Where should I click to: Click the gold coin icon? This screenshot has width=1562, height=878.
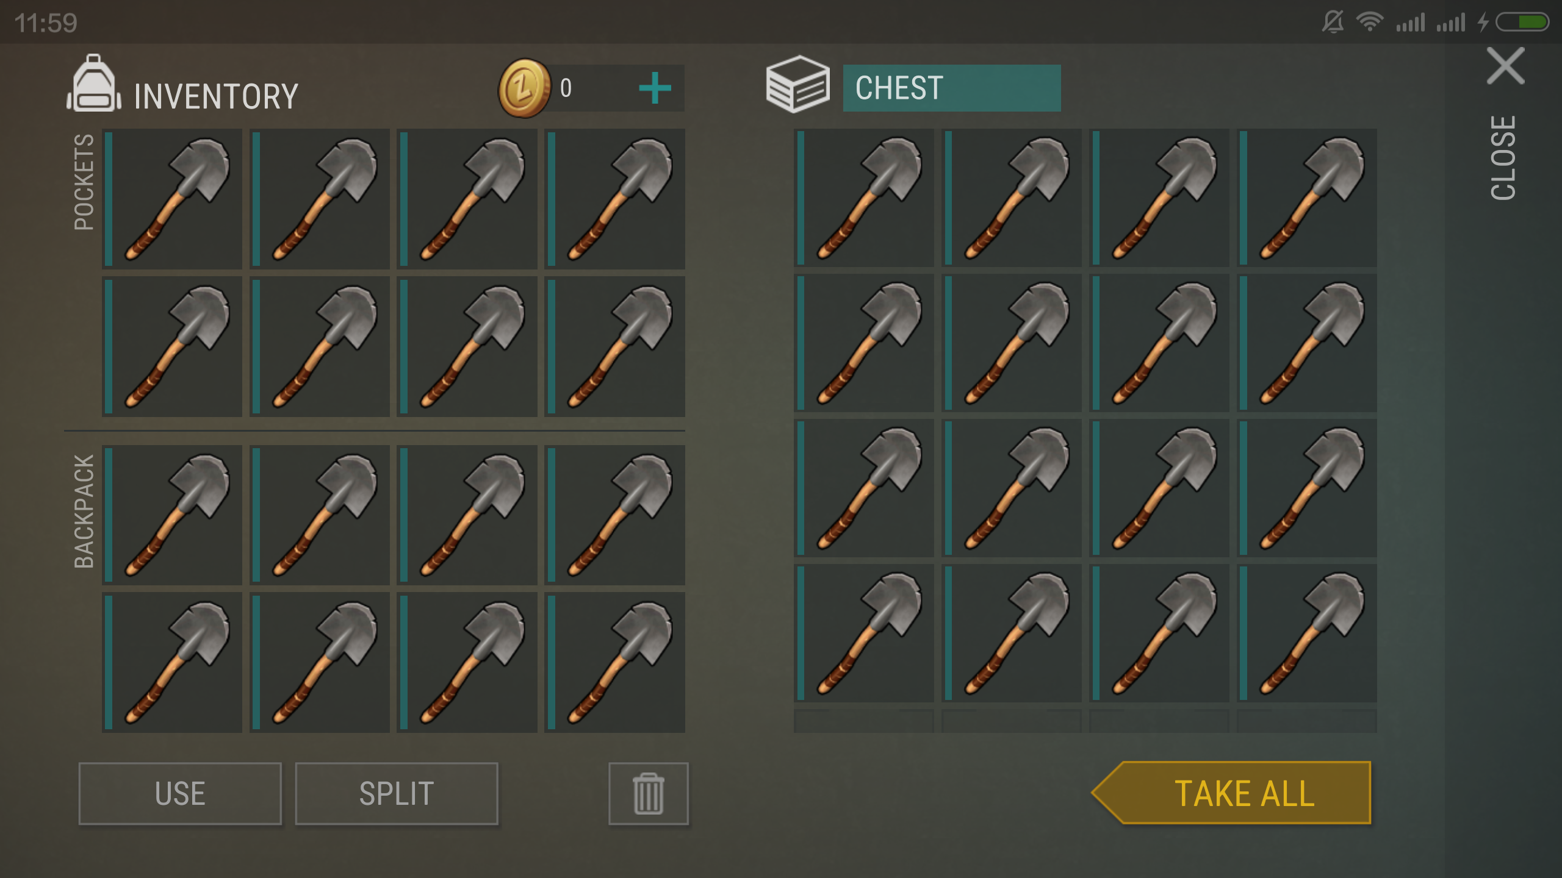tap(524, 88)
